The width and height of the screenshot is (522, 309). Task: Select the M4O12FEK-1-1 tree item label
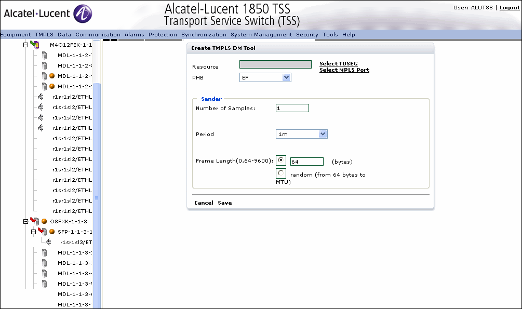pos(71,45)
